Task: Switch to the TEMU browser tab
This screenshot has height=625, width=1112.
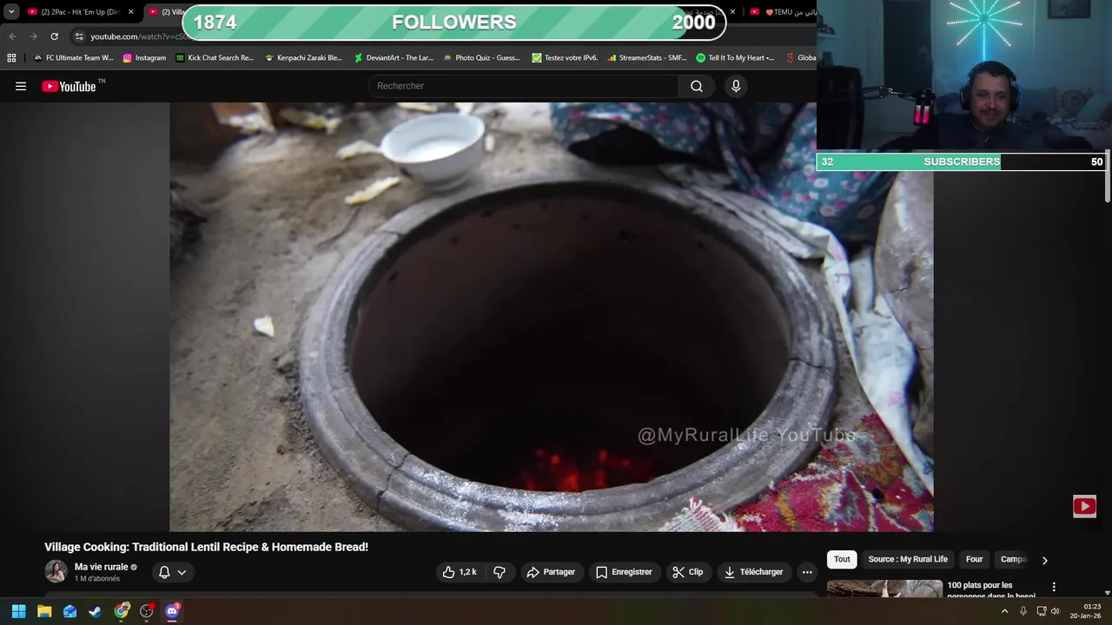Action: [783, 12]
